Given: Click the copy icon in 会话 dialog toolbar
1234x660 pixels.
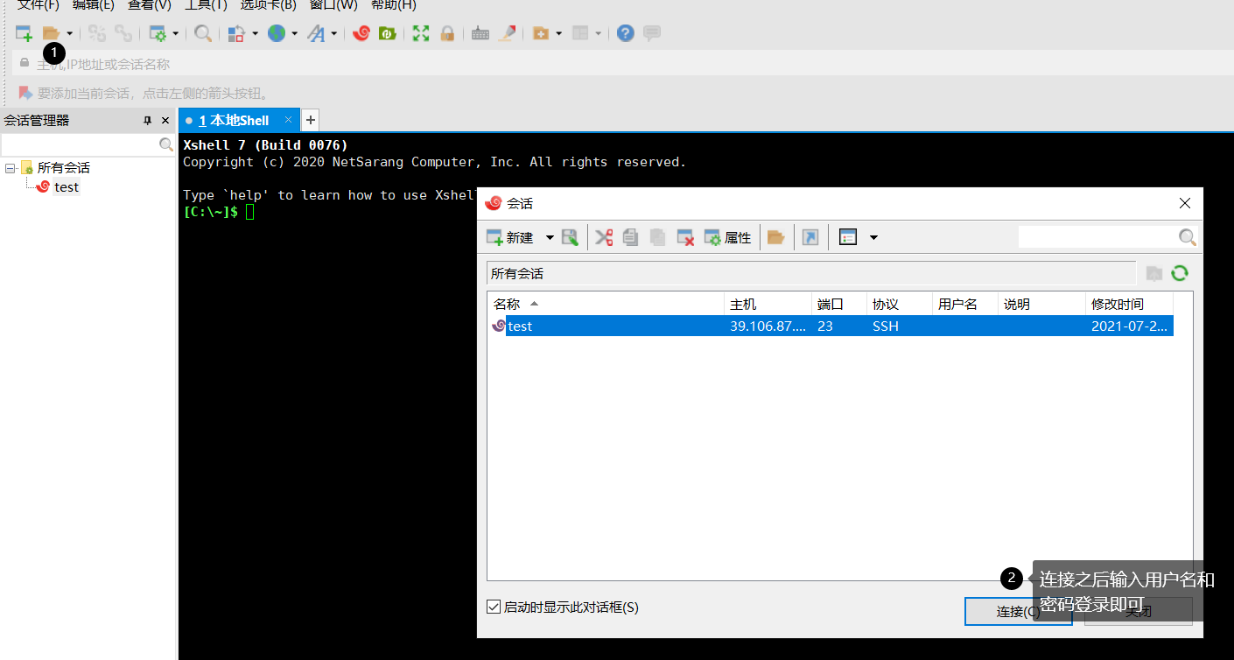Looking at the screenshot, I should (630, 237).
